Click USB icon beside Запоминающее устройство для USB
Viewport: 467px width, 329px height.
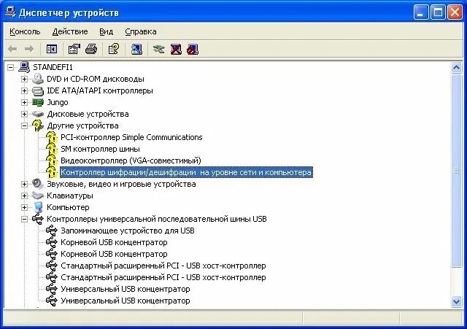(x=52, y=231)
